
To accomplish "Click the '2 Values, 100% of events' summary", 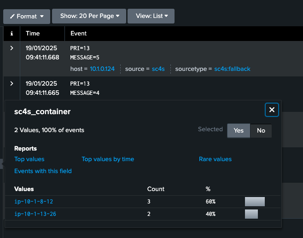I will click(x=49, y=130).
